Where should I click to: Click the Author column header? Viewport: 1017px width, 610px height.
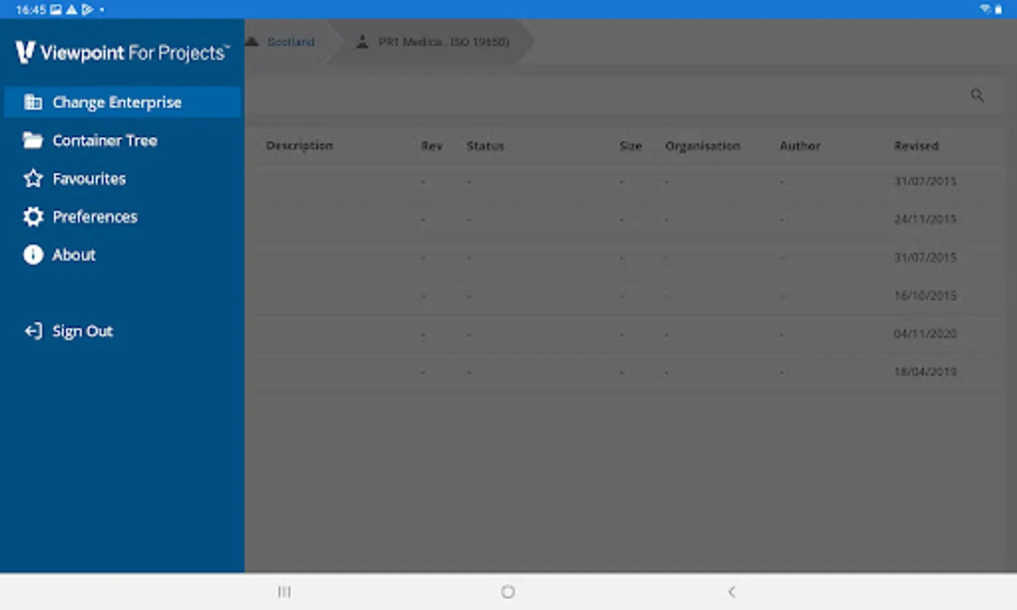800,146
